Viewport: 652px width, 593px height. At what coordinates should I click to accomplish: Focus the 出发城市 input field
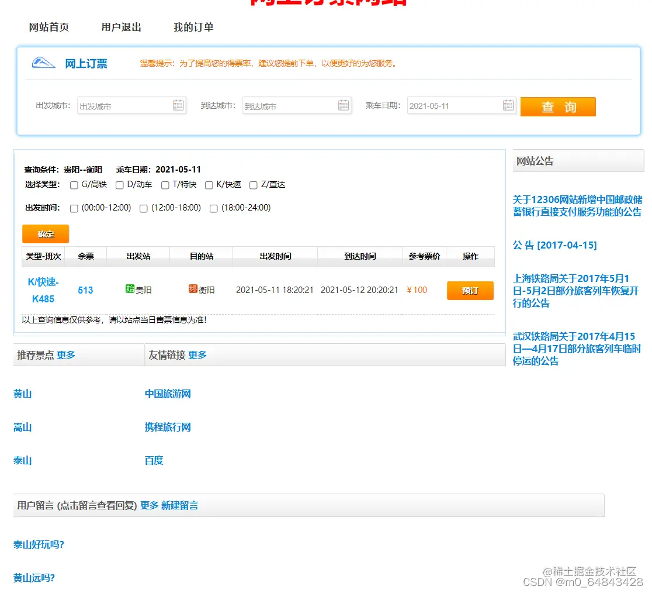131,106
